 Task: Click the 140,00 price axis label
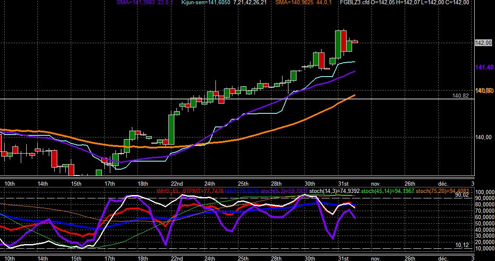[483, 137]
